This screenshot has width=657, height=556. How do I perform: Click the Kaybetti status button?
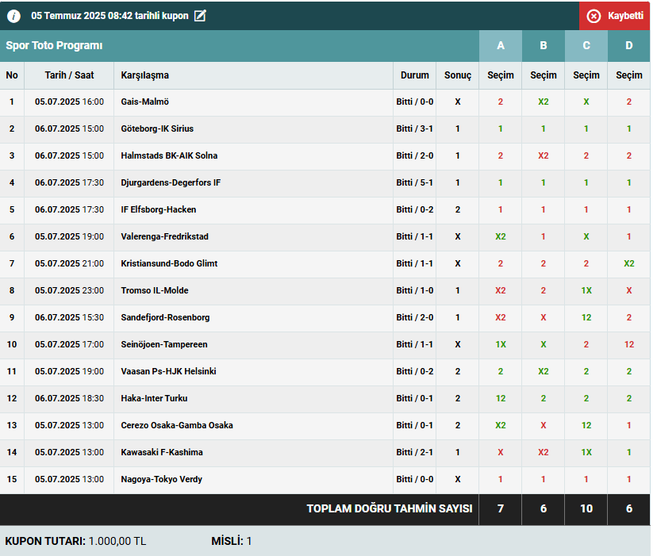tap(614, 16)
